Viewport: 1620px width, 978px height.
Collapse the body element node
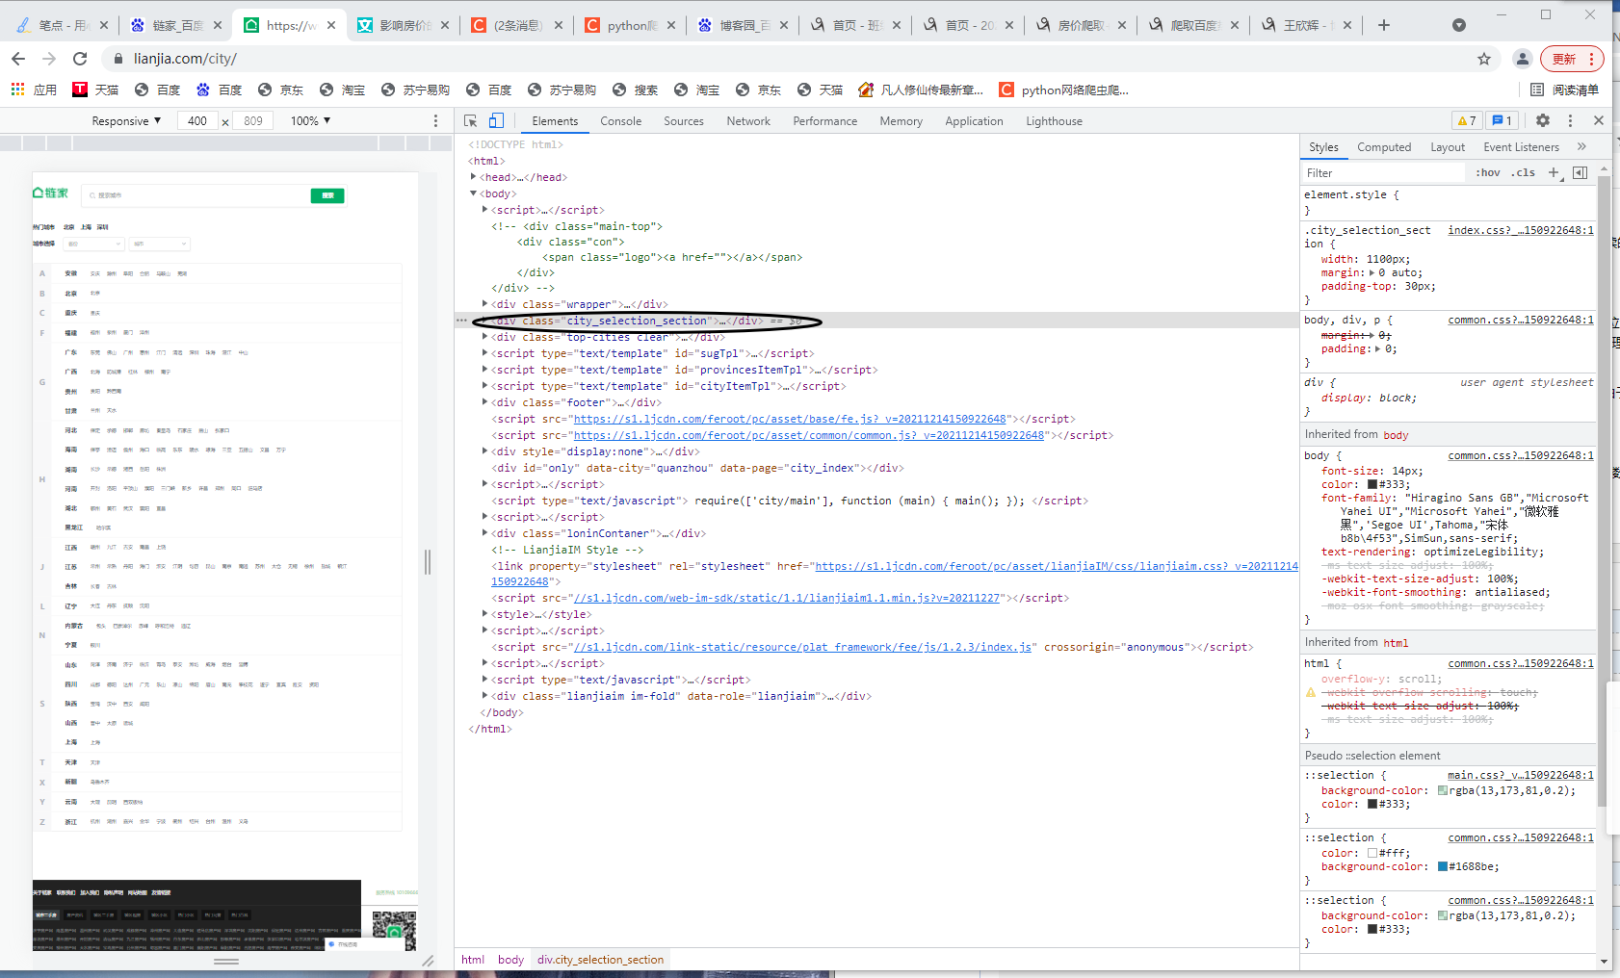[x=473, y=193]
